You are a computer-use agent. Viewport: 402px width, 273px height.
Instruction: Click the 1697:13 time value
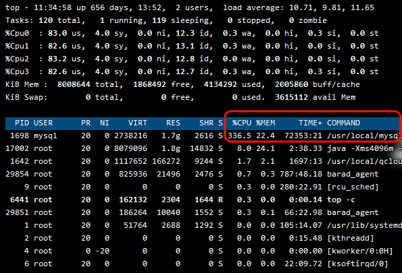305,161
